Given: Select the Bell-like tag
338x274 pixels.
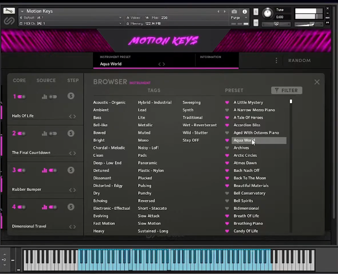Looking at the screenshot, I should (100, 125).
